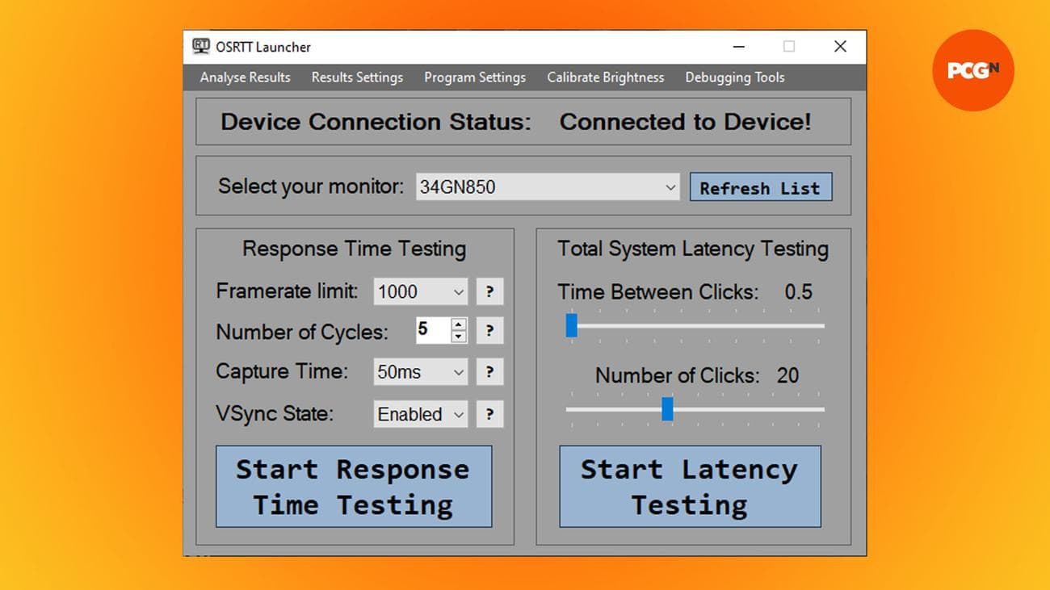Viewport: 1050px width, 590px height.
Task: Click the VSync State help icon
Action: pyautogui.click(x=489, y=414)
